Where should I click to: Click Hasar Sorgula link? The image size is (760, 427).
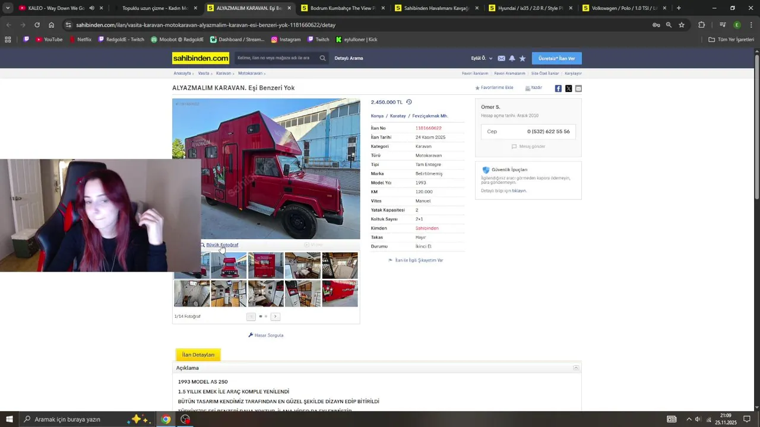pyautogui.click(x=266, y=336)
